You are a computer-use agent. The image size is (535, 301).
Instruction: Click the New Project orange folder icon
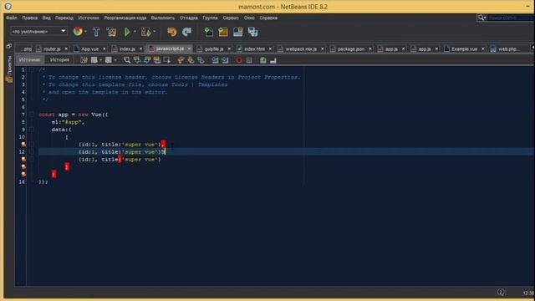pos(223,32)
